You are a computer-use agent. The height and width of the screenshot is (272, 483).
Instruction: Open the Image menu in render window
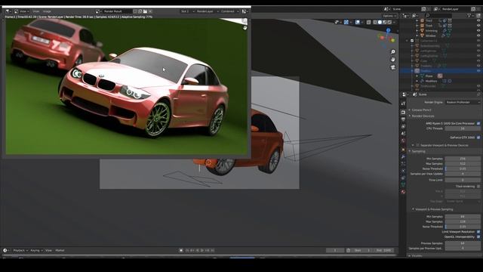(47, 11)
